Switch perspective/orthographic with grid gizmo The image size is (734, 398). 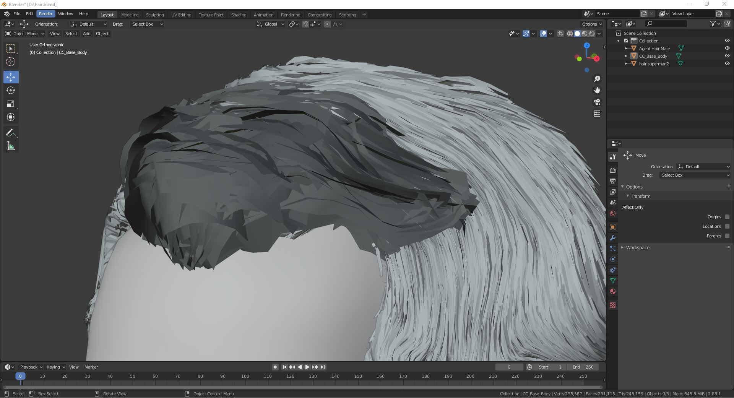click(597, 114)
